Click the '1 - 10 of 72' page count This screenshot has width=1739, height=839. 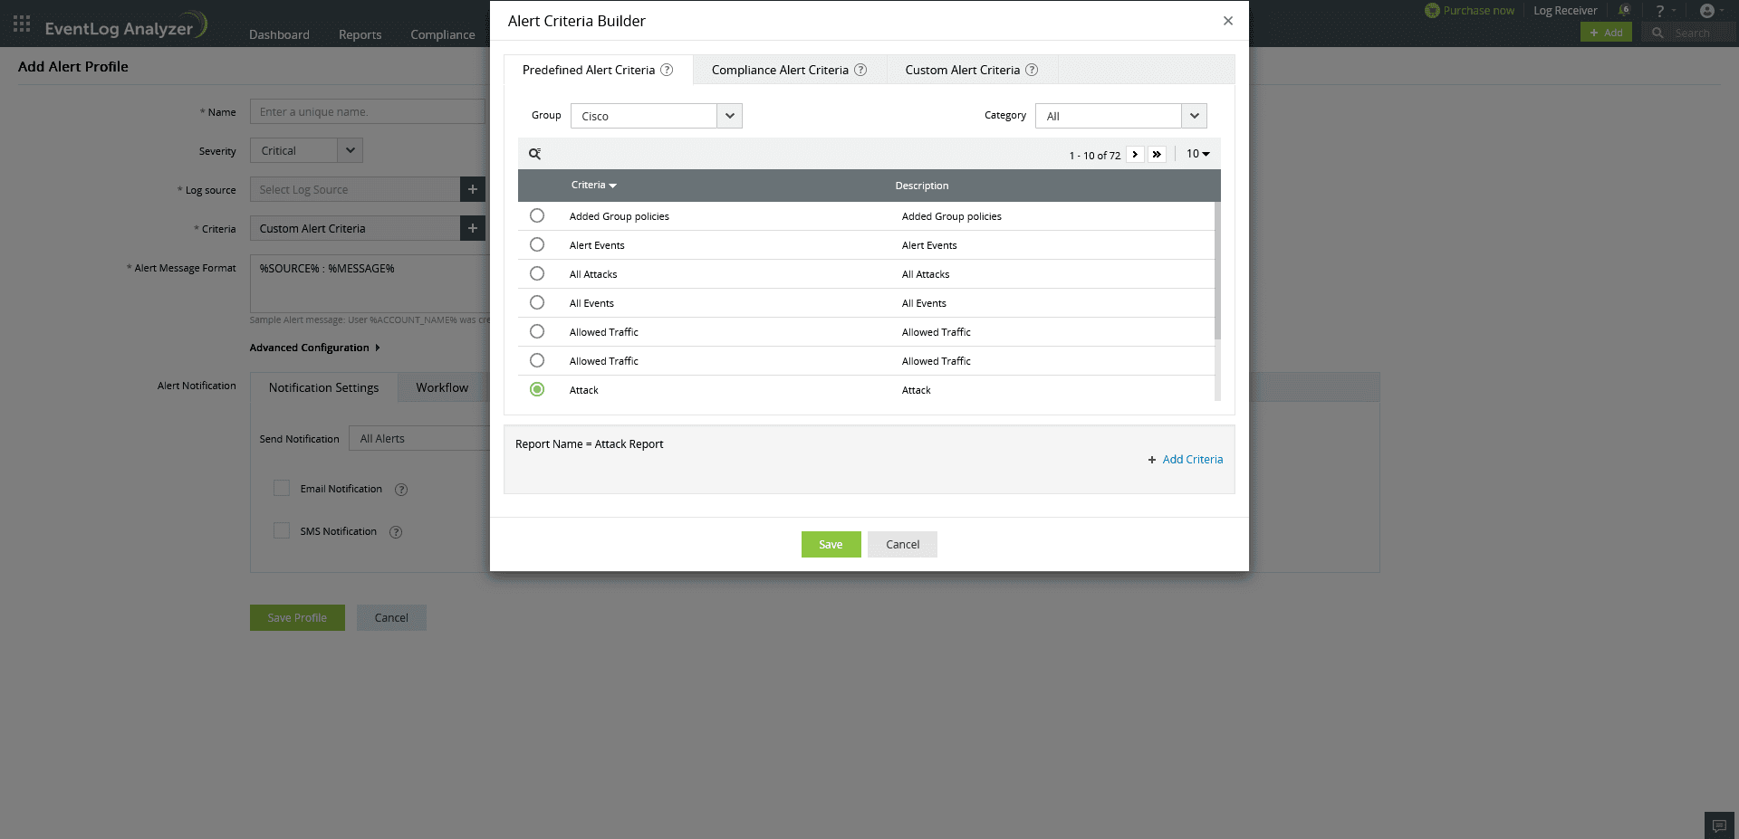[x=1094, y=156]
